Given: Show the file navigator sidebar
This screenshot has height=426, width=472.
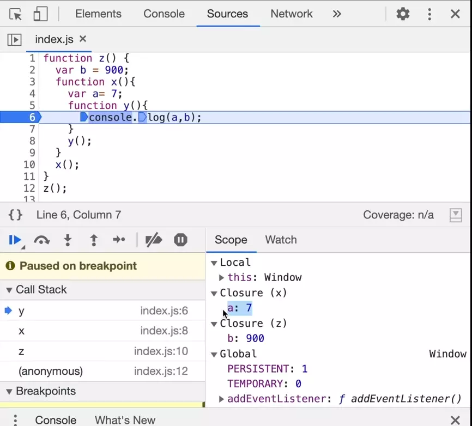Looking at the screenshot, I should click(x=14, y=39).
